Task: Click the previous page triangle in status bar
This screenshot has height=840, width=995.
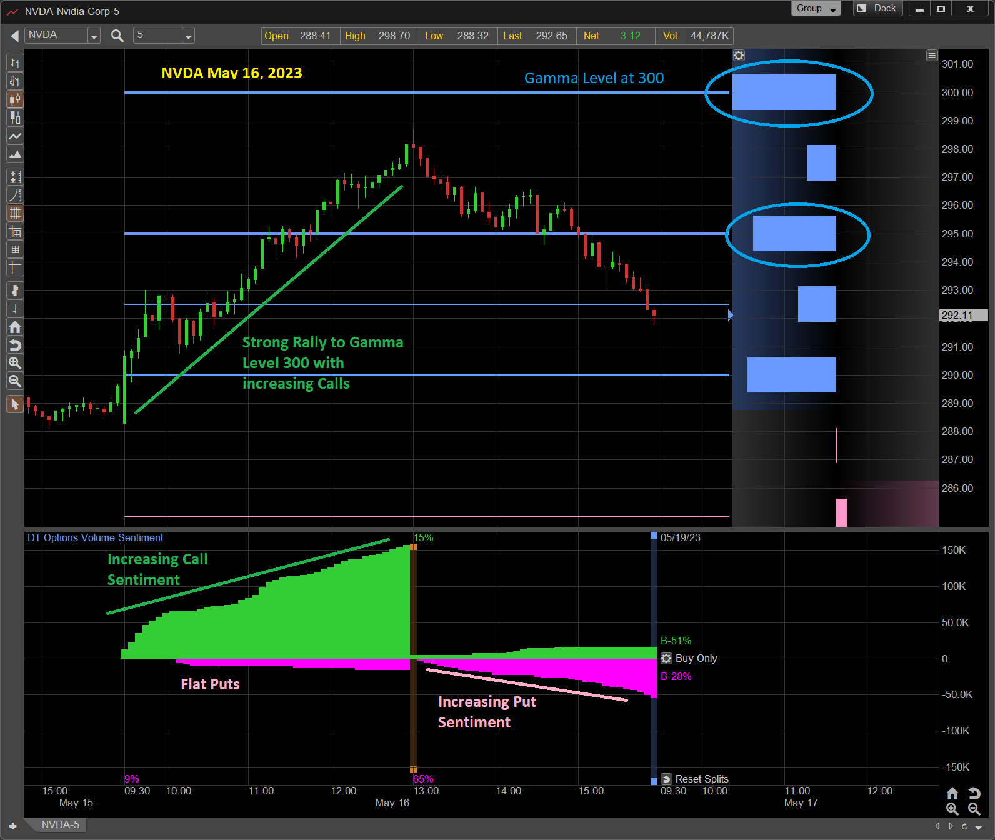Action: [937, 826]
